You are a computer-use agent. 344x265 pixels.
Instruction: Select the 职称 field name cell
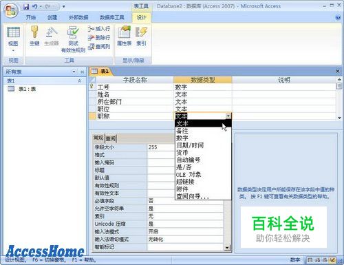click(x=135, y=116)
